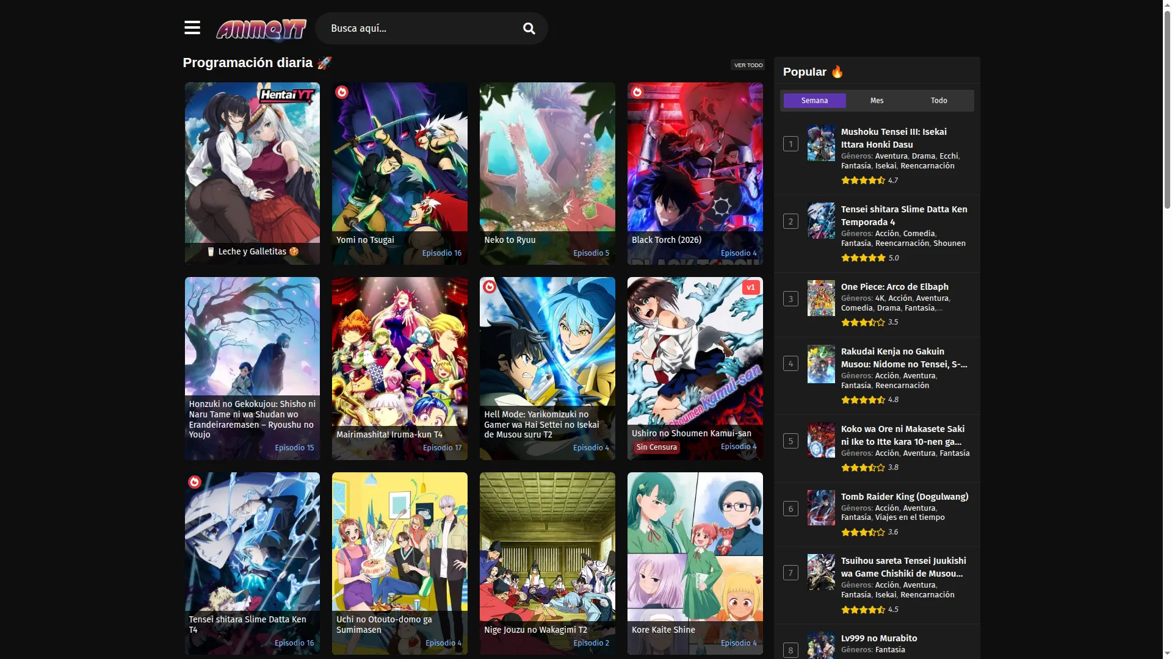1172x659 pixels.
Task: Open Koko wa Ore ni Makasete title
Action: tap(903, 435)
